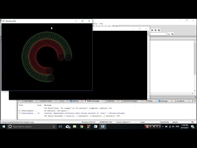Open the clock showing 11:03 PM
Screen dimensions: 197x148
click(x=185, y=126)
